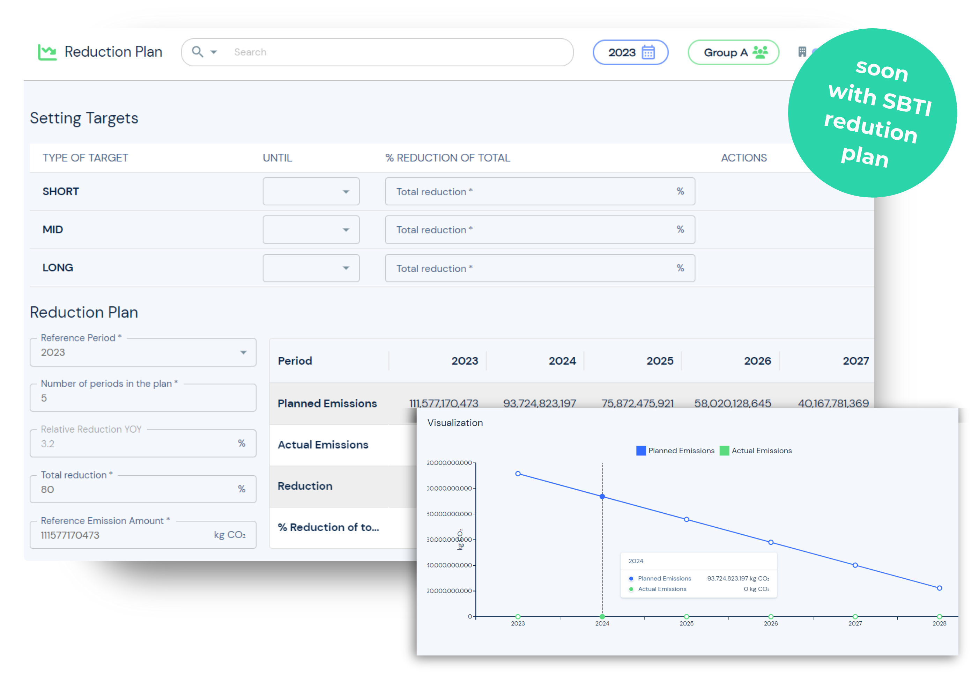
Task: Click the Actual Emissions row label
Action: [323, 445]
